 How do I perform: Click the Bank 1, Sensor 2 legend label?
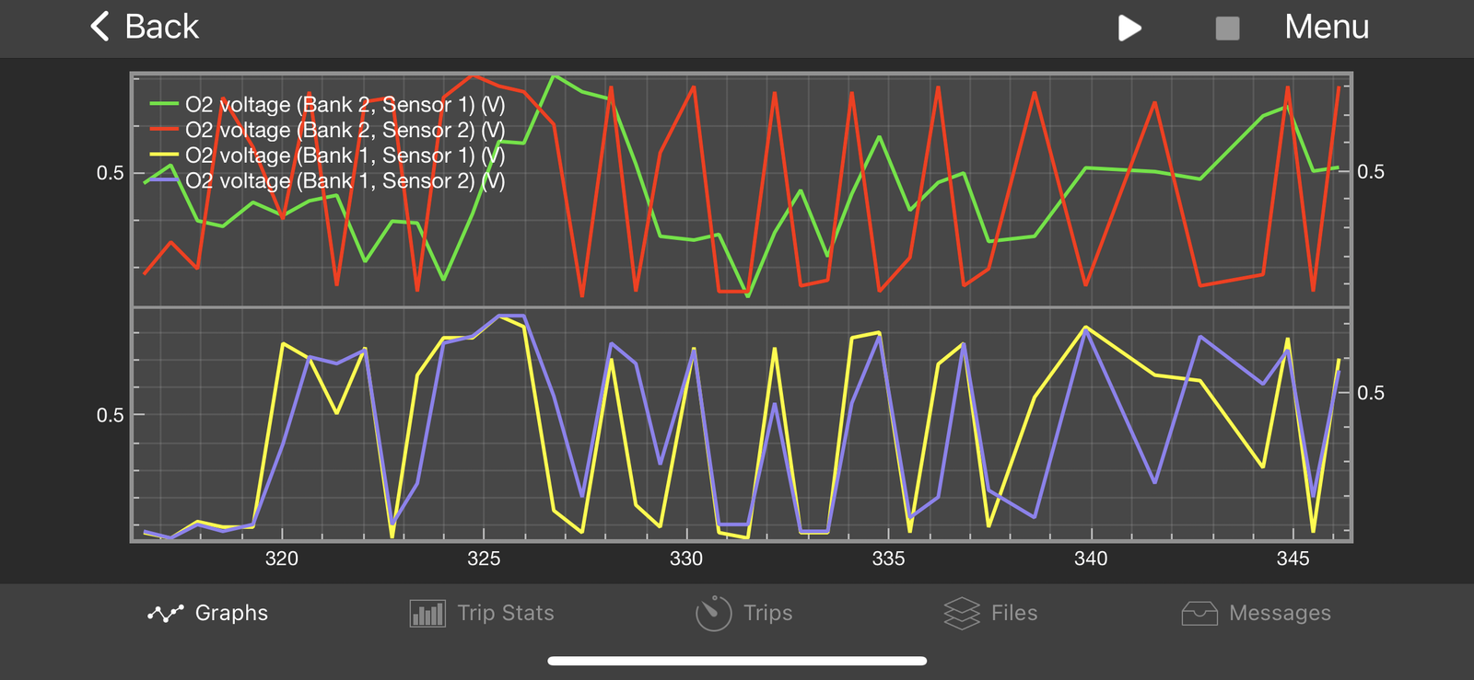point(345,181)
